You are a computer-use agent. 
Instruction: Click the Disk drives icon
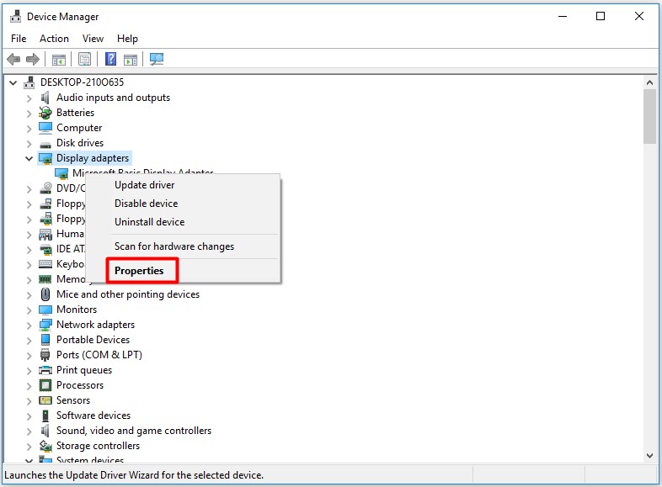coord(45,144)
